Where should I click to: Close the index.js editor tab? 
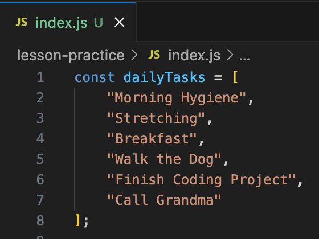point(120,22)
